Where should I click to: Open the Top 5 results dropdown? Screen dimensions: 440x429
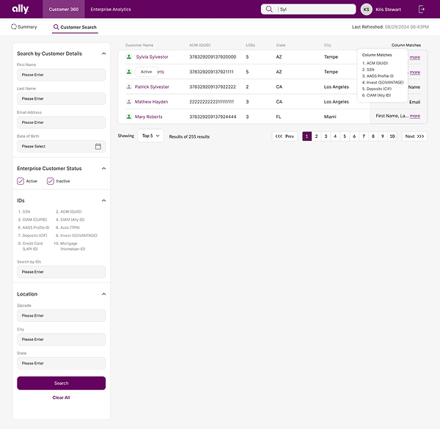coord(150,136)
